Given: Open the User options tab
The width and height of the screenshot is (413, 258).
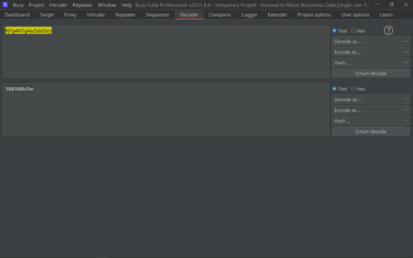Looking at the screenshot, I should click(x=356, y=15).
